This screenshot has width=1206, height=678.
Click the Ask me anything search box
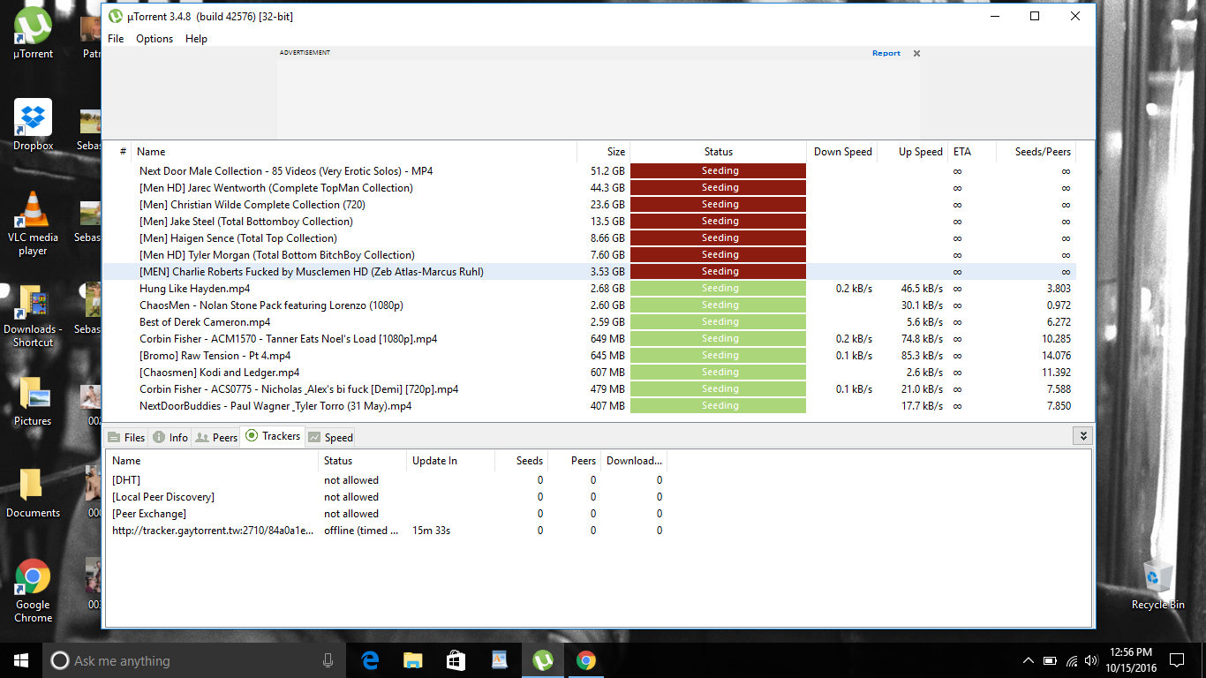(185, 660)
